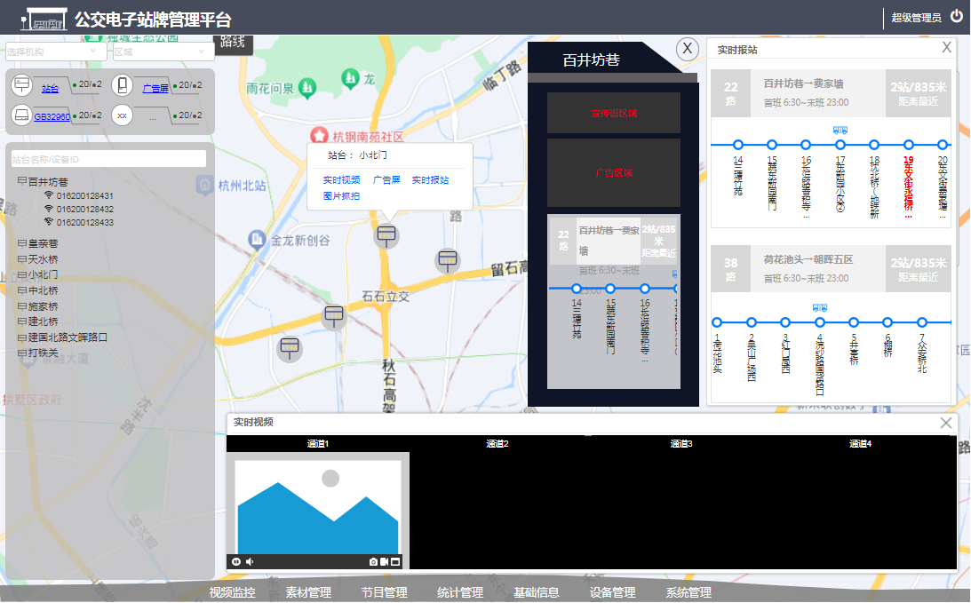Click route 22 stop 19 node circle

coord(909,145)
